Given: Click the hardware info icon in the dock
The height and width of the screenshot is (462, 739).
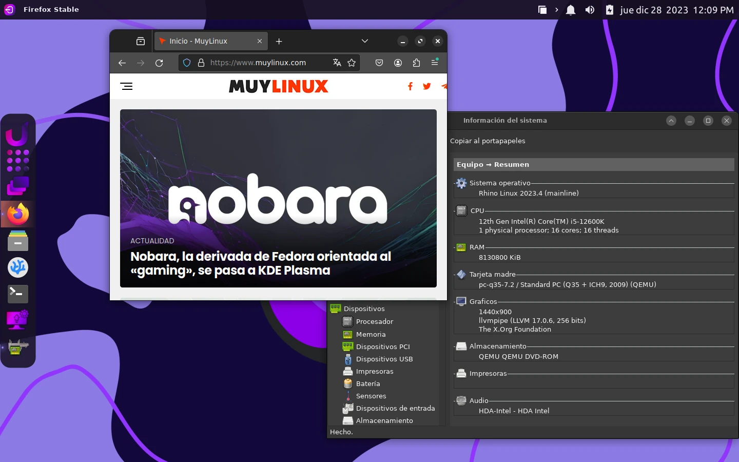Looking at the screenshot, I should point(18,346).
